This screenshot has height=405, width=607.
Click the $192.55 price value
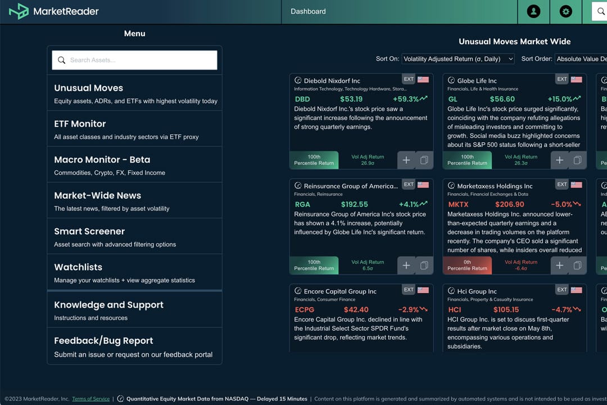355,205
